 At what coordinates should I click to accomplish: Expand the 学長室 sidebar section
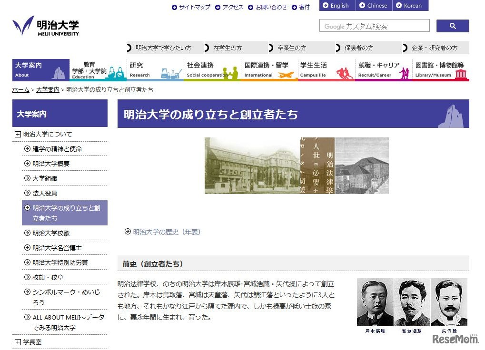18,342
